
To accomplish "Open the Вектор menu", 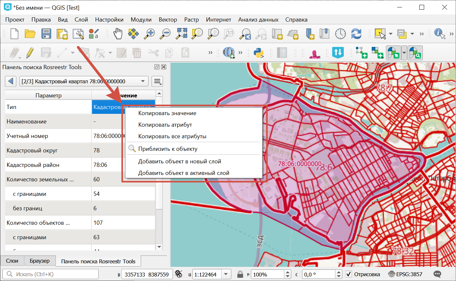I will (168, 20).
